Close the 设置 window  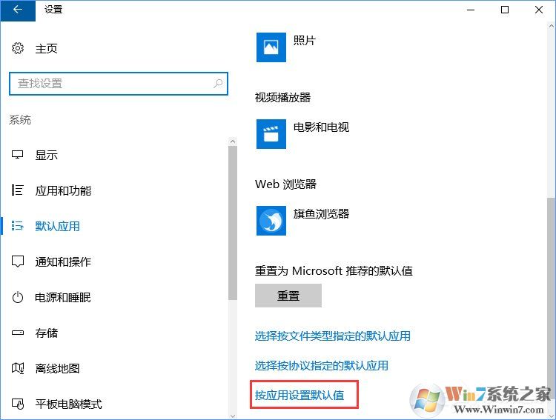(539, 10)
